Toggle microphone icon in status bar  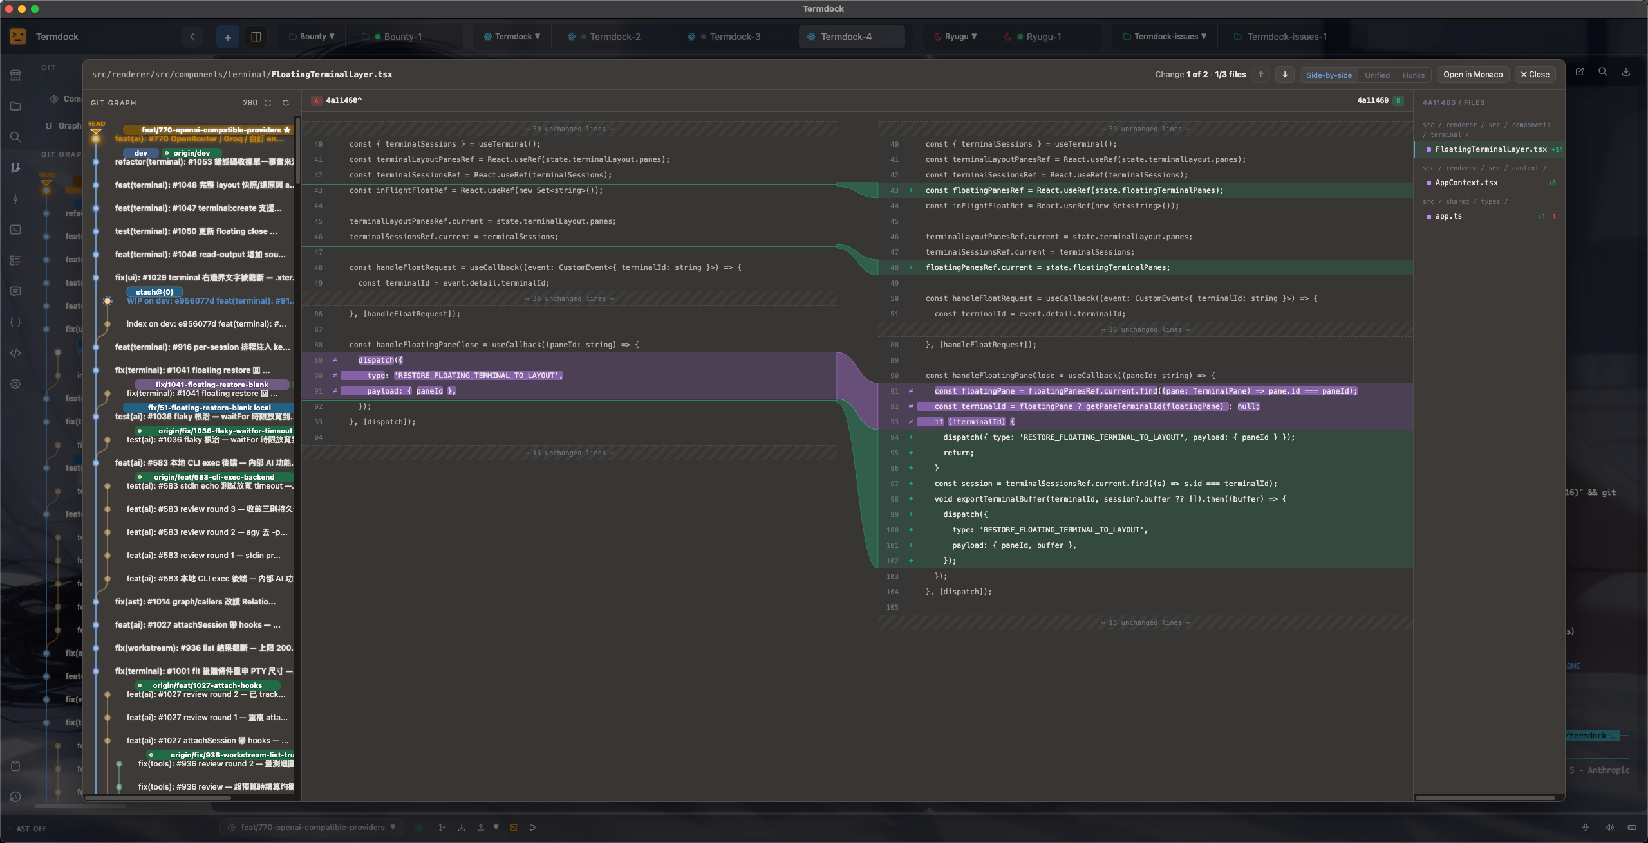click(x=1586, y=828)
